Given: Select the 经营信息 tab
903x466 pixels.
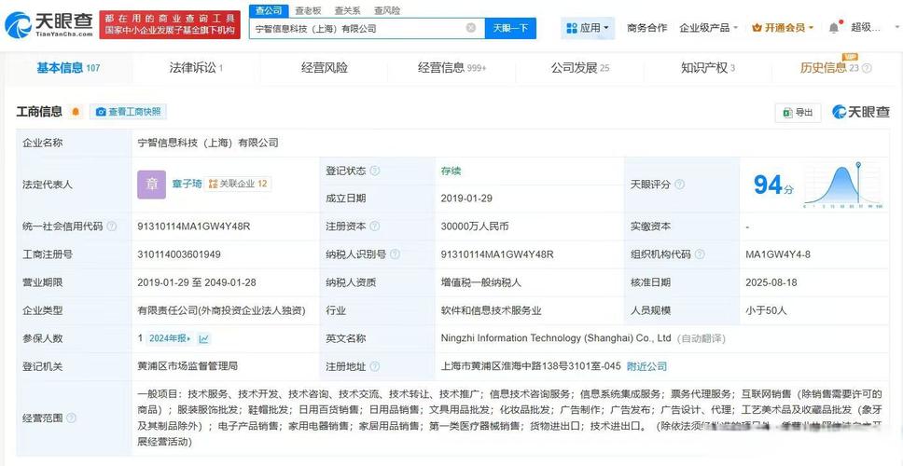Looking at the screenshot, I should tap(452, 68).
